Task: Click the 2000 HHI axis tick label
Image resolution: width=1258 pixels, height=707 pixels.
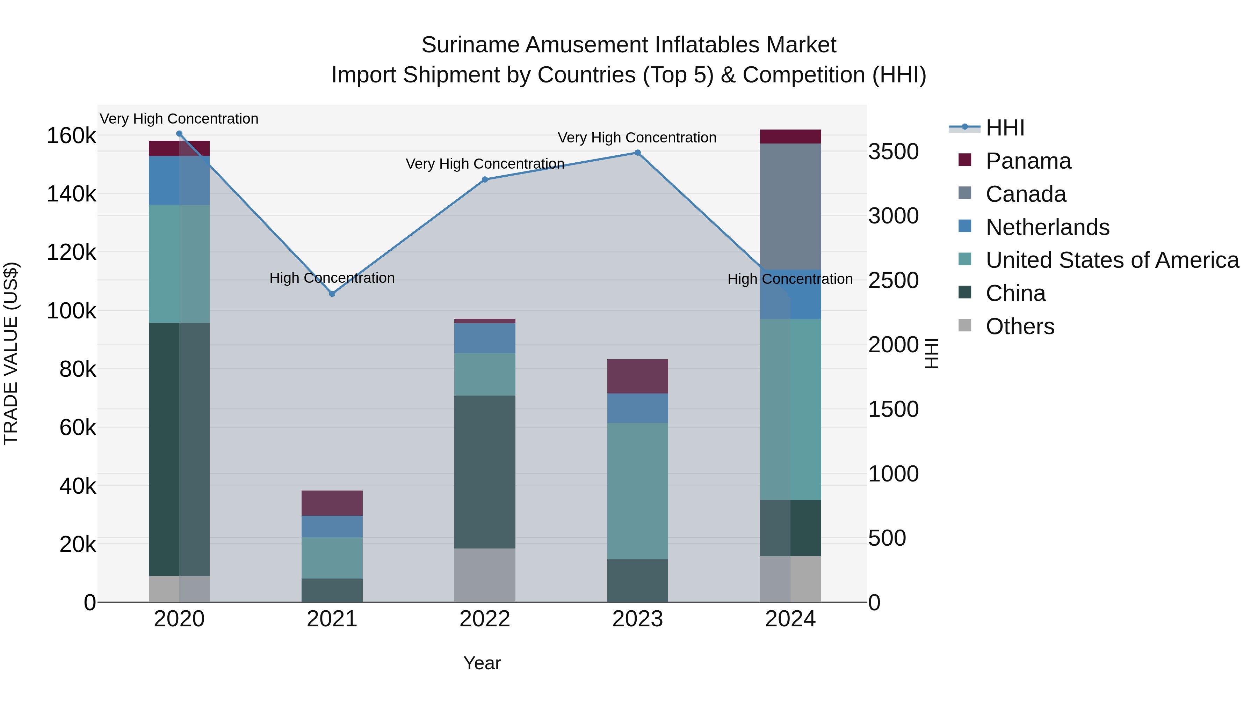Action: [894, 345]
